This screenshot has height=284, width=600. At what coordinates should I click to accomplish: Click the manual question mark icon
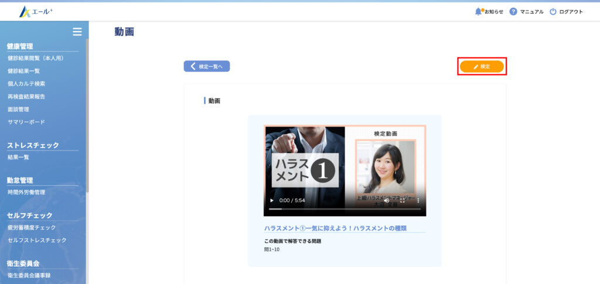point(513,12)
